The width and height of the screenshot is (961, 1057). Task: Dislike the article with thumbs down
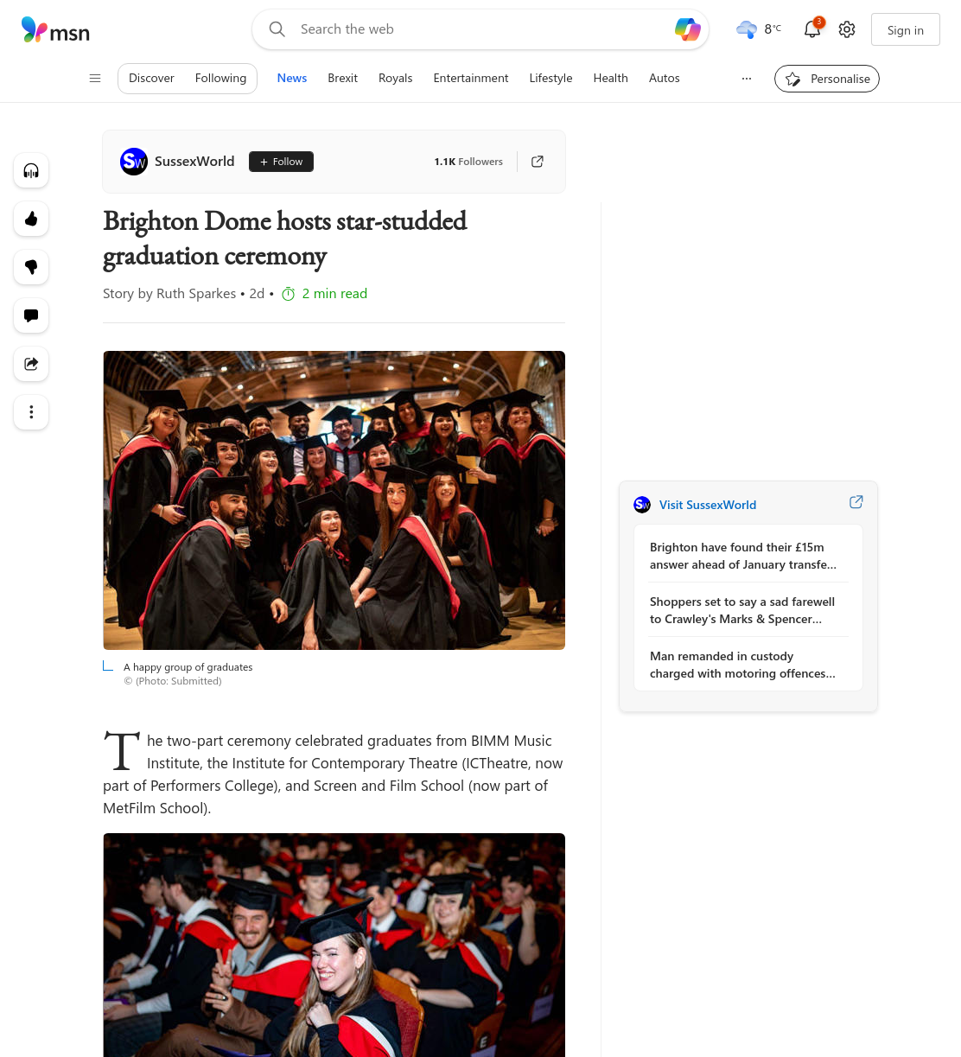(x=31, y=267)
